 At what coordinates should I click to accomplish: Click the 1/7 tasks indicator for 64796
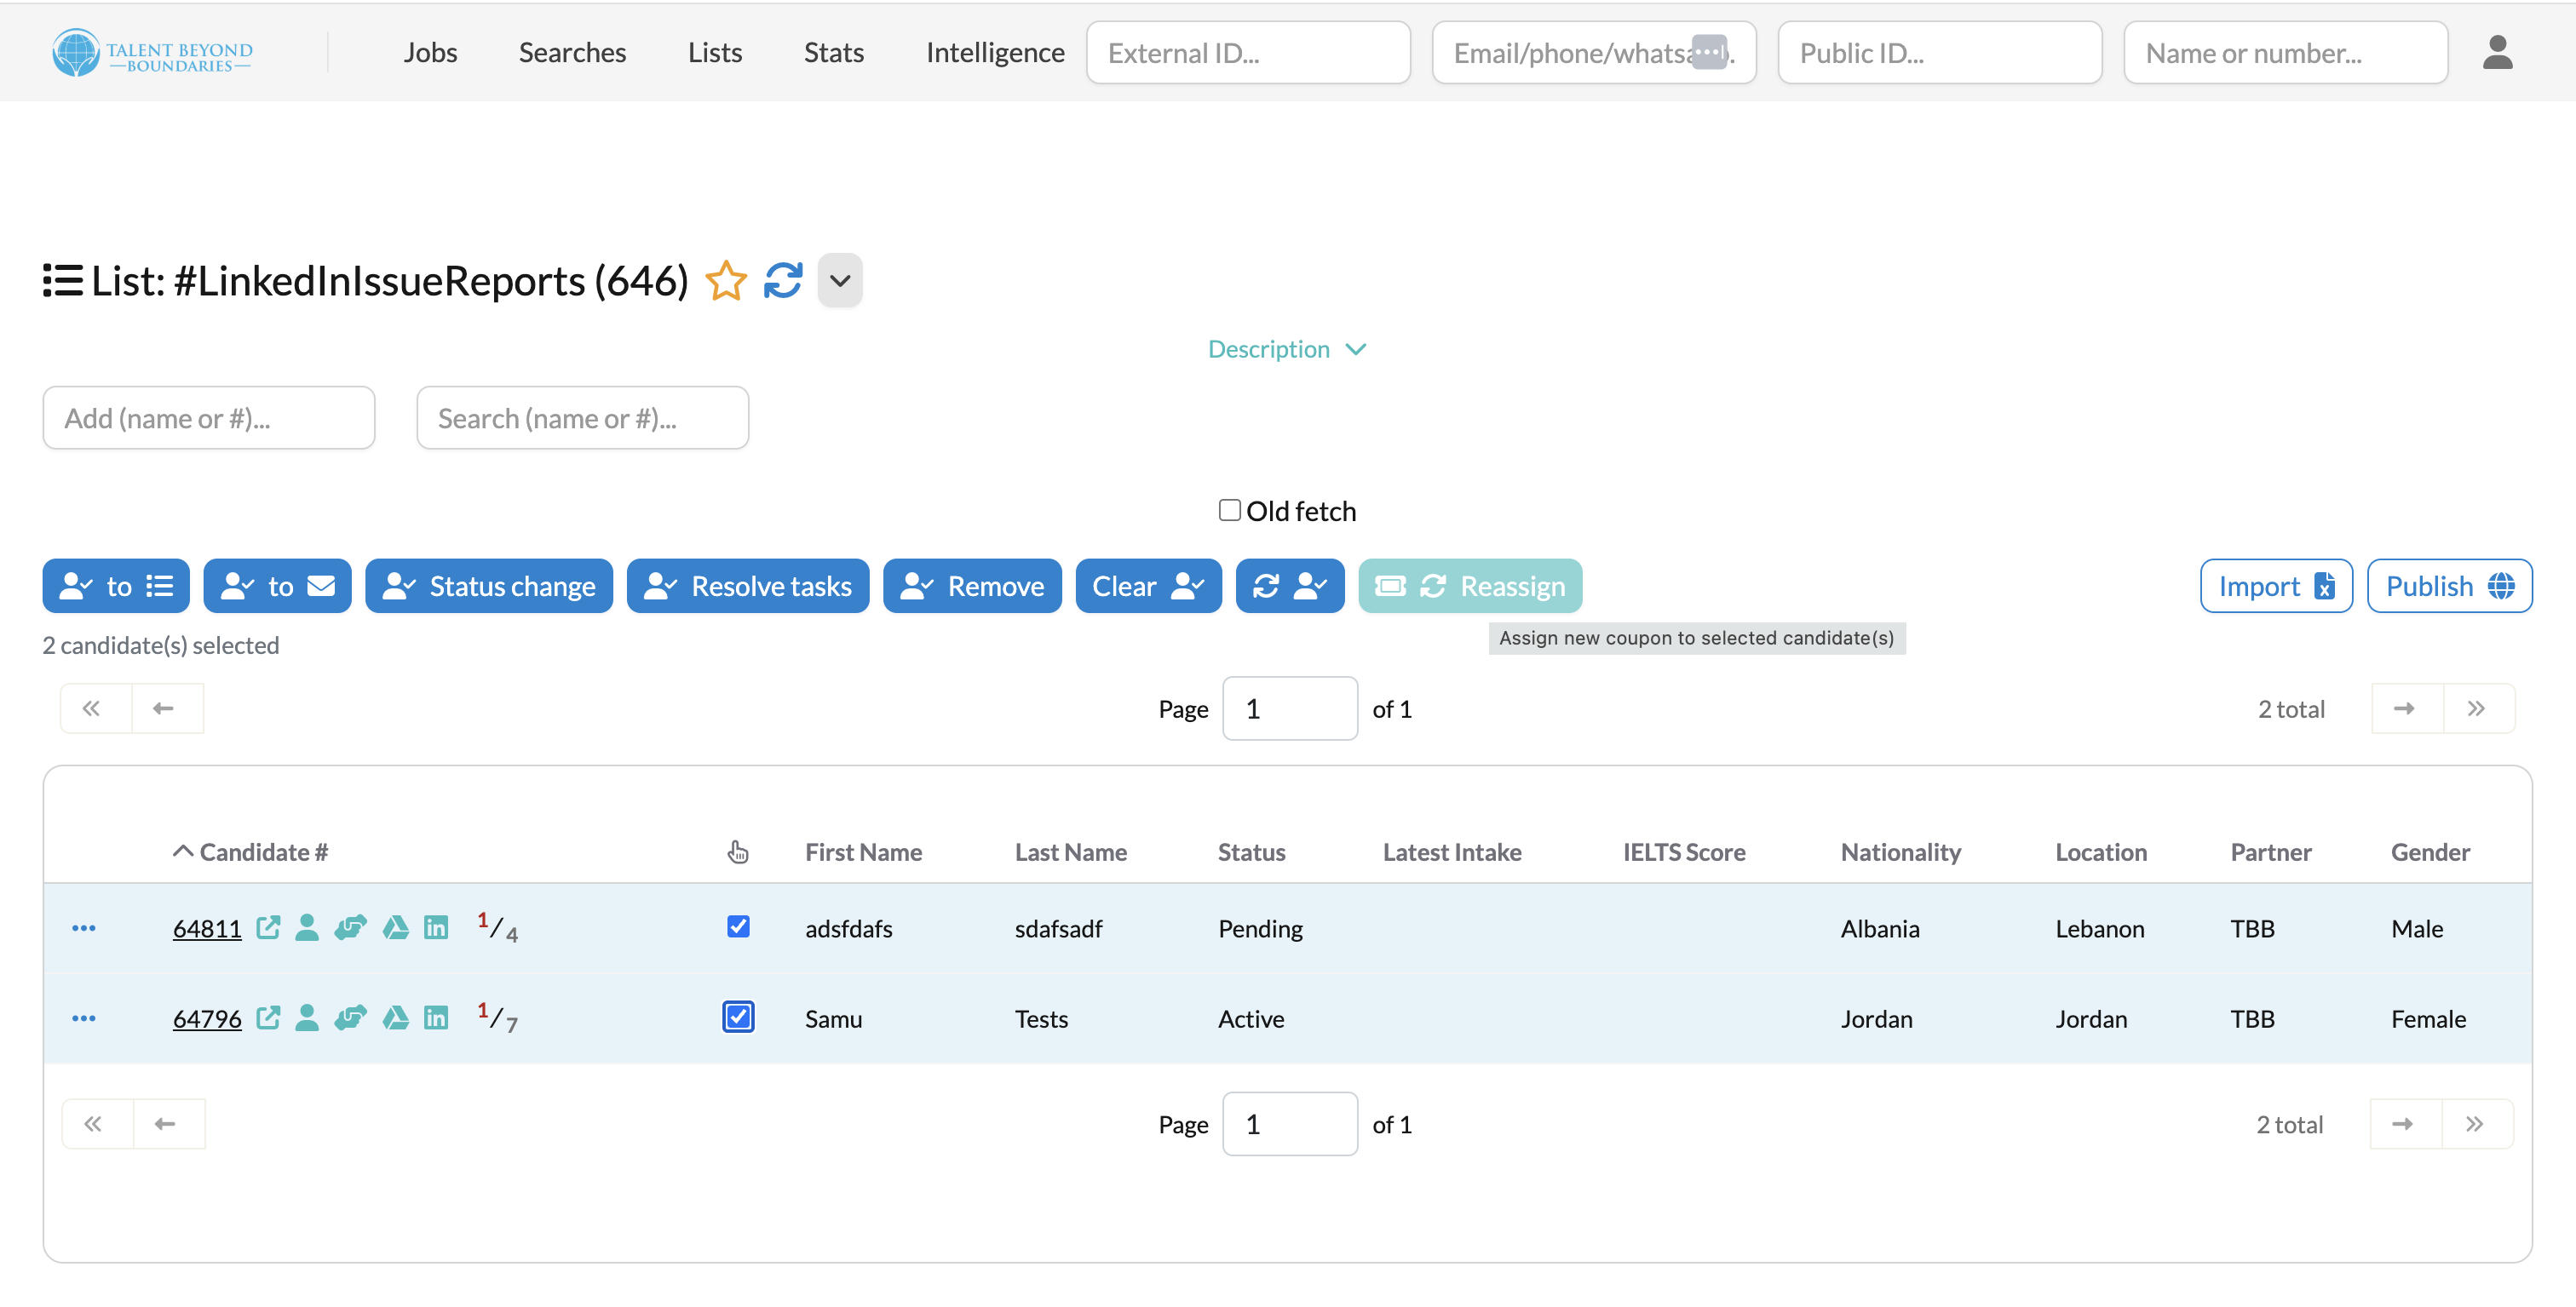pos(497,1018)
